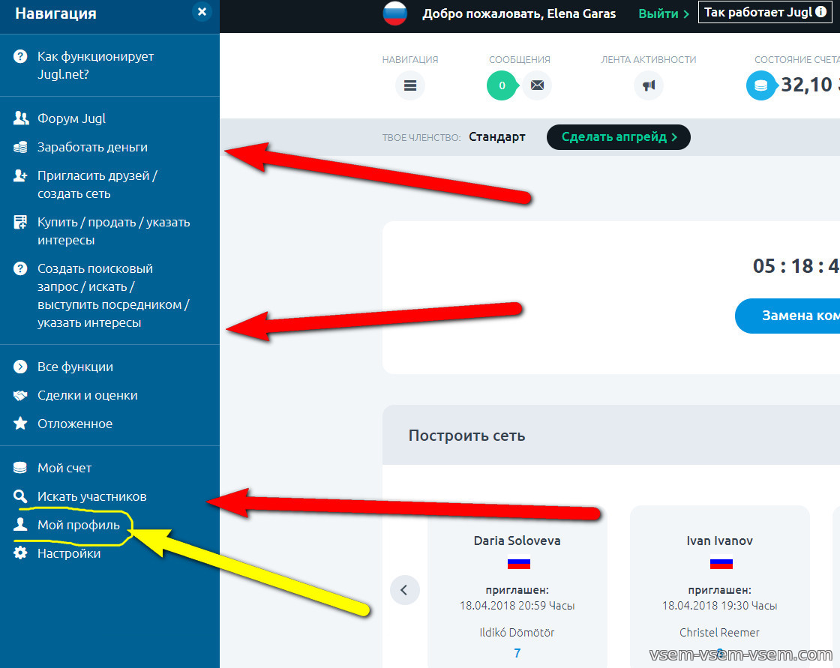Open Настройки from the sidebar

pyautogui.click(x=68, y=553)
